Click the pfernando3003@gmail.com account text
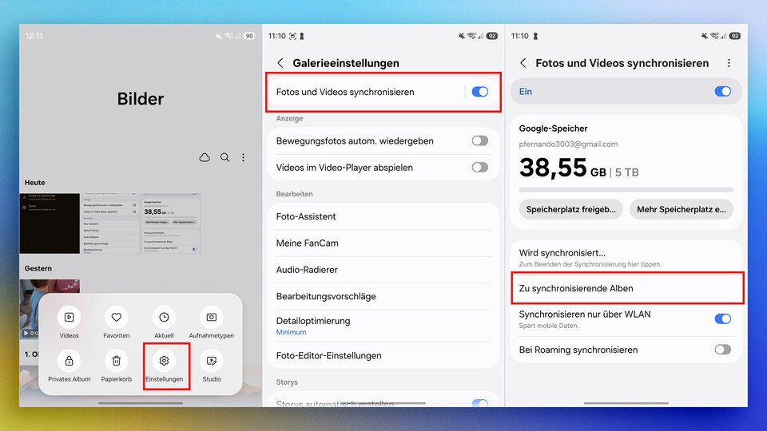Image resolution: width=767 pixels, height=431 pixels. pos(568,144)
